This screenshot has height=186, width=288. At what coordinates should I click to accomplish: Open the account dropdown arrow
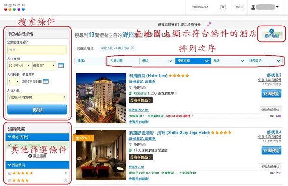277,7
